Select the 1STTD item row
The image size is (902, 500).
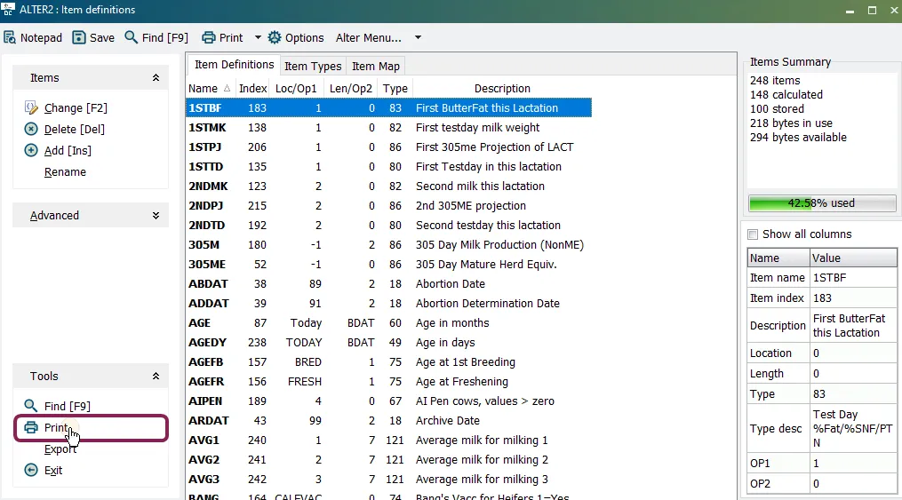389,167
